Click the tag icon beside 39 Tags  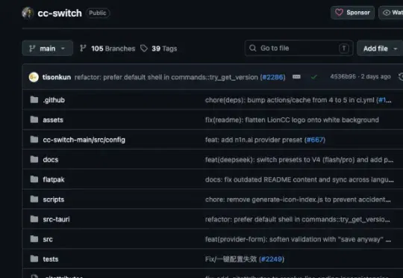pyautogui.click(x=144, y=48)
